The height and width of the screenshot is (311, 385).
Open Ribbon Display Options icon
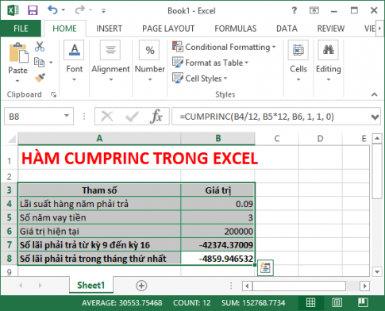coord(314,10)
